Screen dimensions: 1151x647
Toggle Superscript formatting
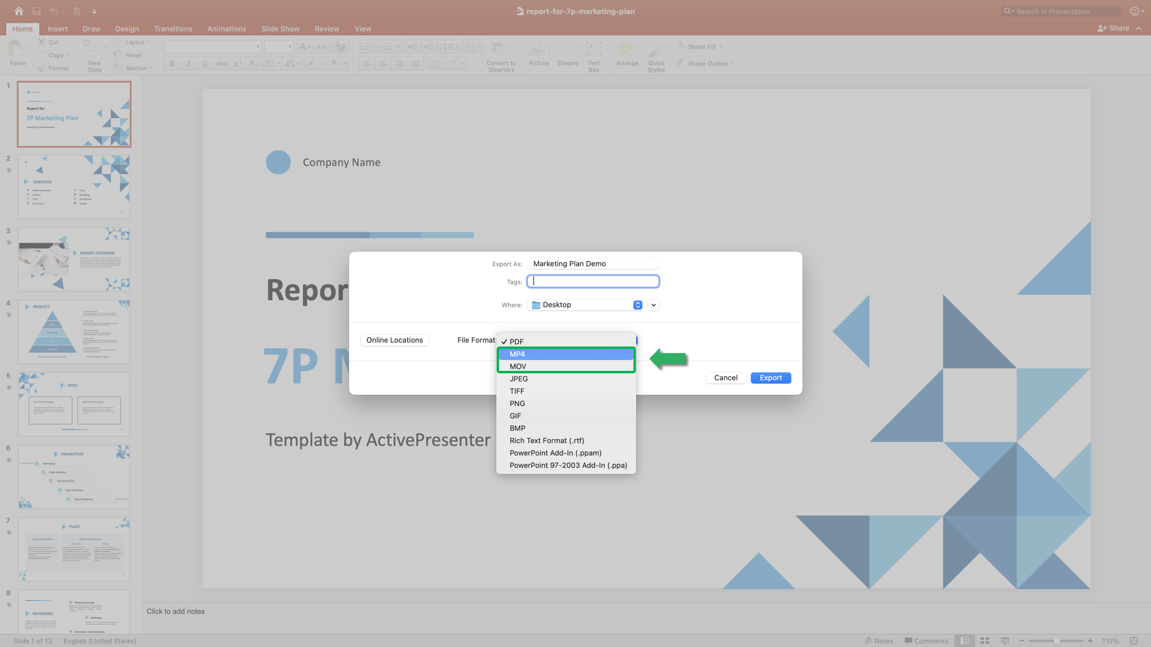point(237,64)
